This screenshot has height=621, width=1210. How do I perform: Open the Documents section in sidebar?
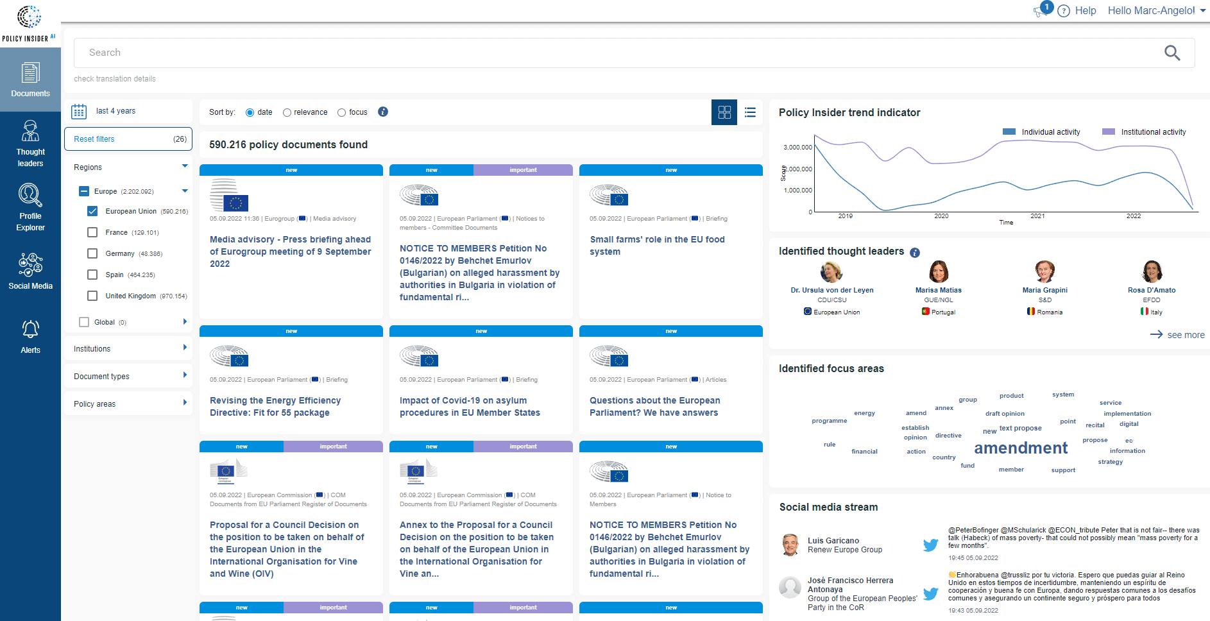point(30,80)
